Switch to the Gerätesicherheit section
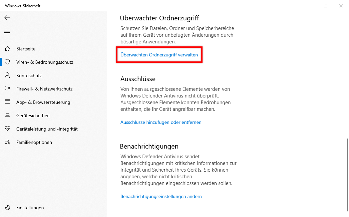The height and width of the screenshot is (217, 349). (x=33, y=116)
